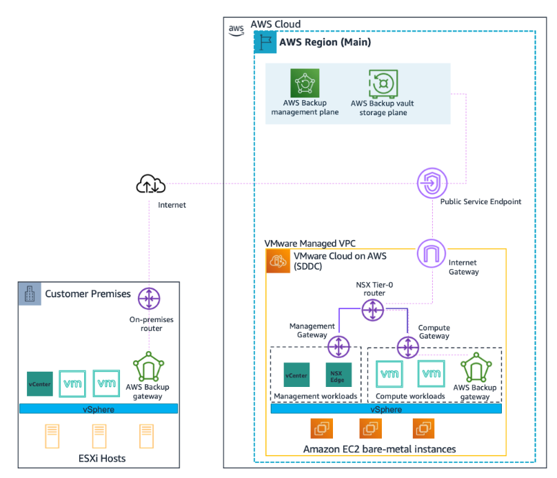Select the Management Gateway icon
This screenshot has width=557, height=478.
pyautogui.click(x=338, y=347)
